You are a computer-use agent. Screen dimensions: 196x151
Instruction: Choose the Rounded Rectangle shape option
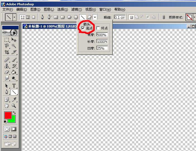(63, 17)
